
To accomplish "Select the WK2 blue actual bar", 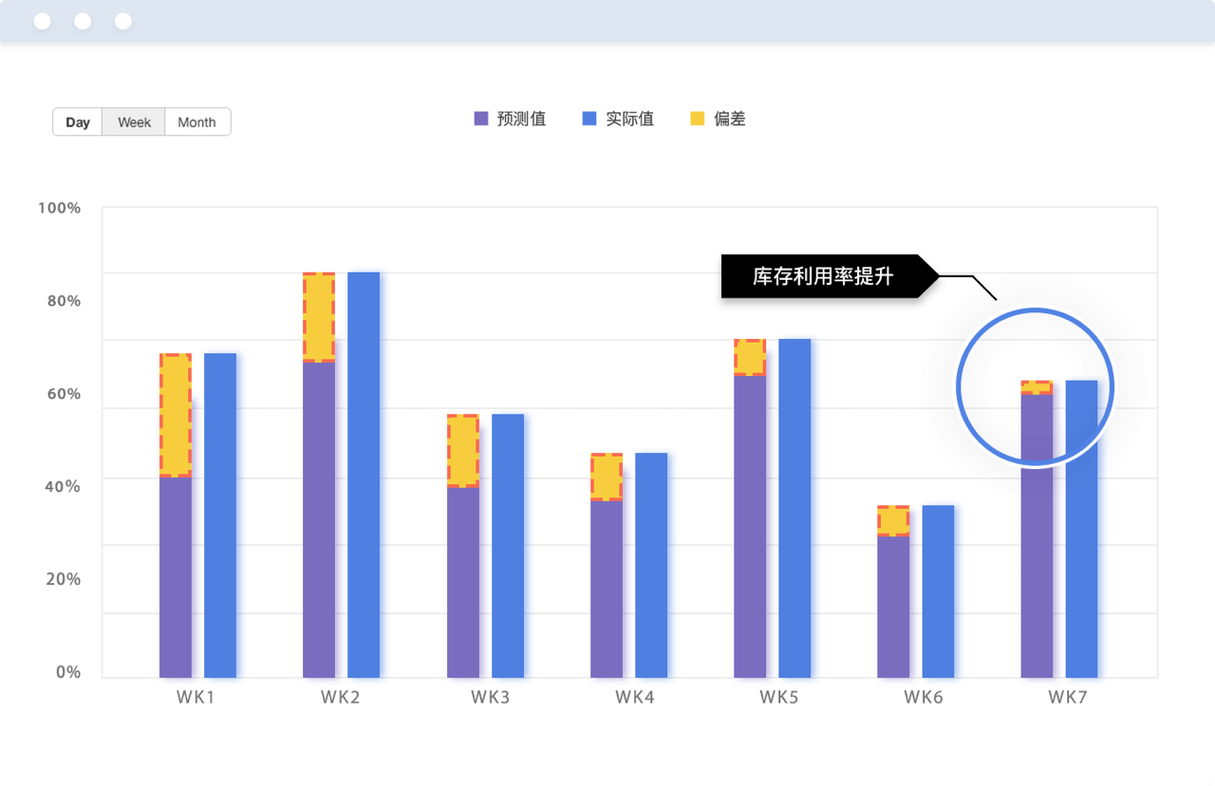I will [x=364, y=475].
